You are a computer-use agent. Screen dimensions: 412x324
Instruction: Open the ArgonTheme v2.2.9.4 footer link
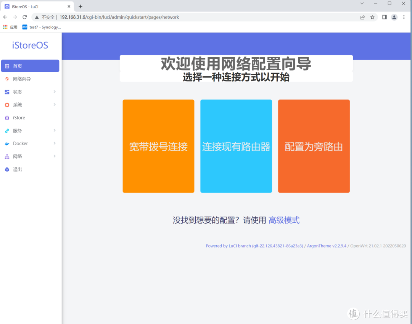click(x=327, y=246)
